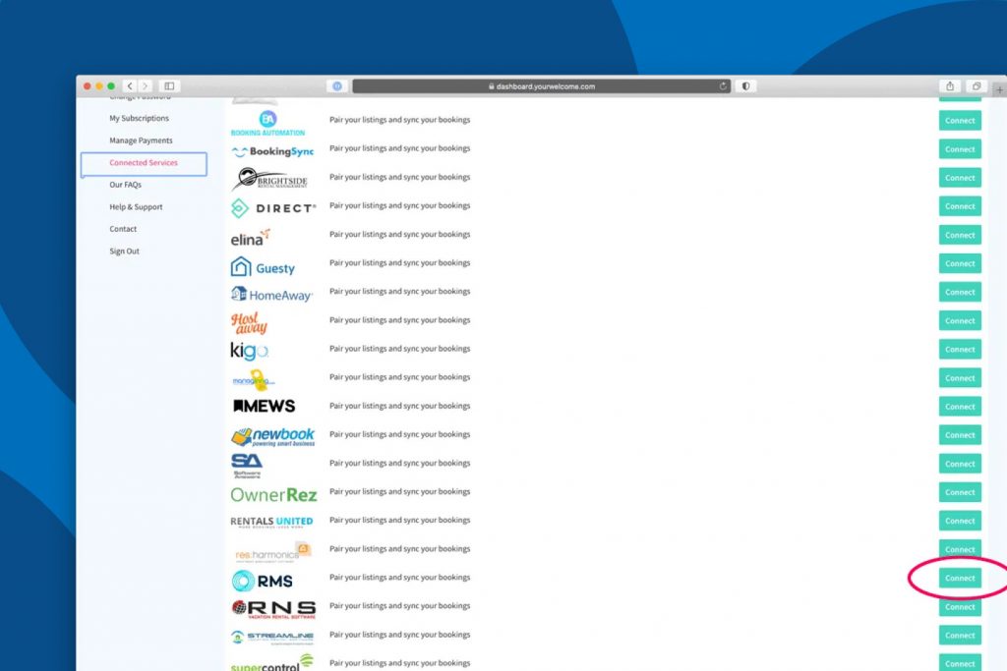Select Manage Payments from the sidebar
Image resolution: width=1007 pixels, height=671 pixels.
tap(141, 140)
